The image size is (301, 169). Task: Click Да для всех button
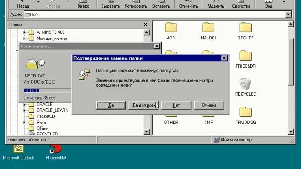click(143, 105)
